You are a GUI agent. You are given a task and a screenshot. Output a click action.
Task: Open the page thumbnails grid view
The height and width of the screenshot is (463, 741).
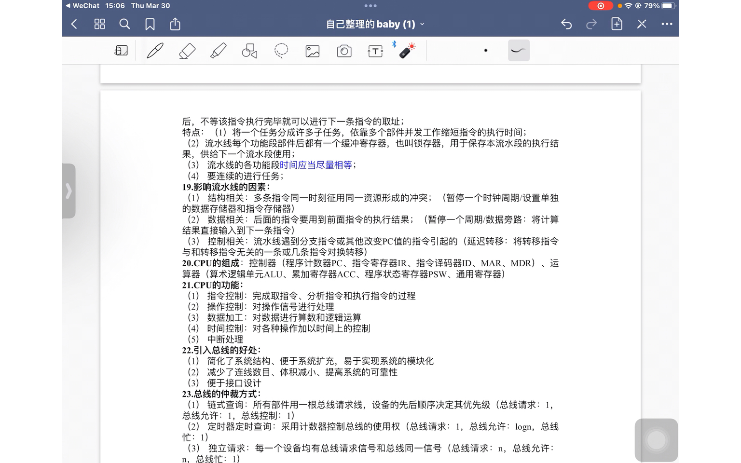pos(100,24)
